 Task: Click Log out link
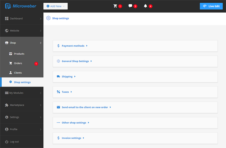[x=14, y=142]
